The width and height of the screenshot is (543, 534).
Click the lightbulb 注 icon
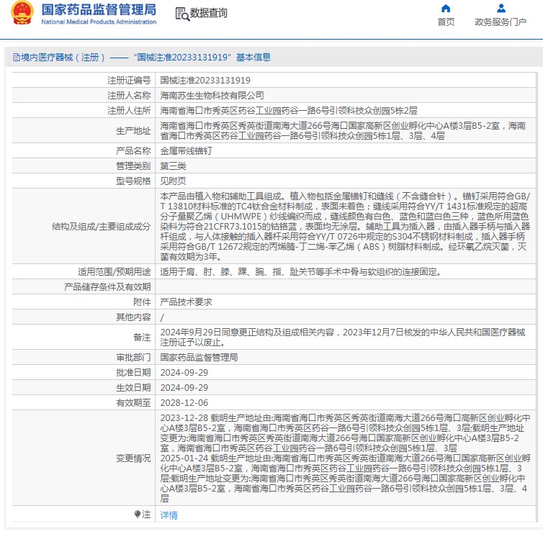pyautogui.click(x=138, y=514)
